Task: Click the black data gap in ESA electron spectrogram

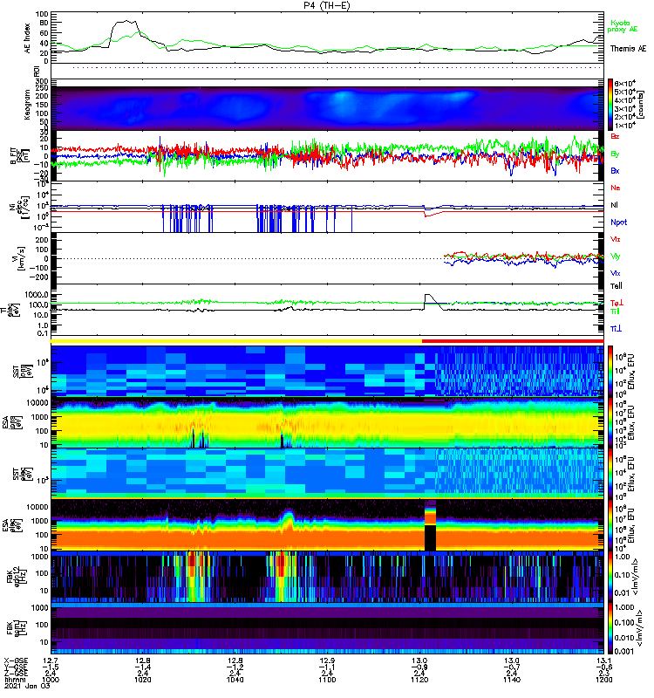Action: pos(430,537)
